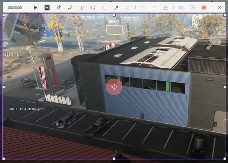228x163 pixels.
Task: Click the top-left selection corner handle
Action: coord(4,15)
